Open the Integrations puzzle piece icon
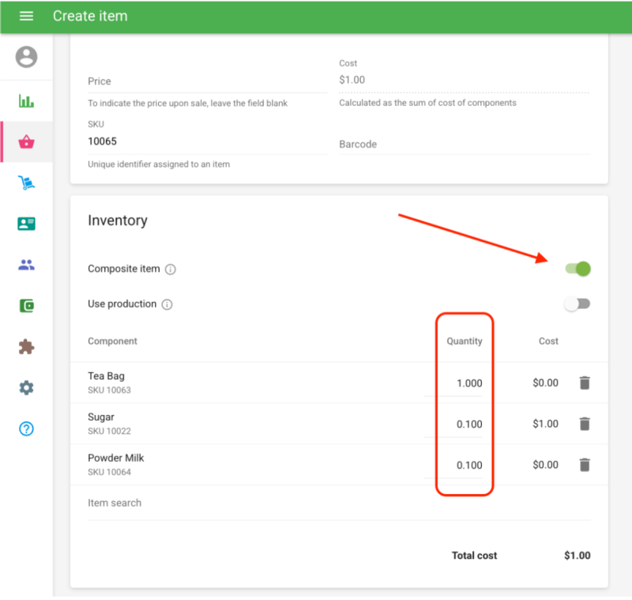Image resolution: width=632 pixels, height=600 pixels. click(27, 347)
